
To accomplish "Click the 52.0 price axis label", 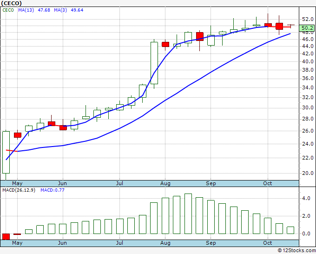I will coord(306,19).
